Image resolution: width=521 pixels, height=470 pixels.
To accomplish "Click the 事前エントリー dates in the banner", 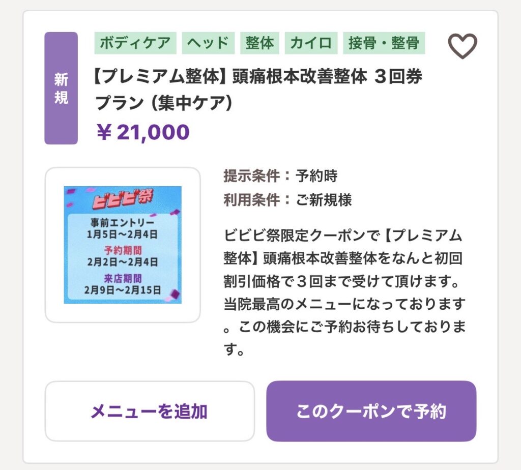I will 123,229.
